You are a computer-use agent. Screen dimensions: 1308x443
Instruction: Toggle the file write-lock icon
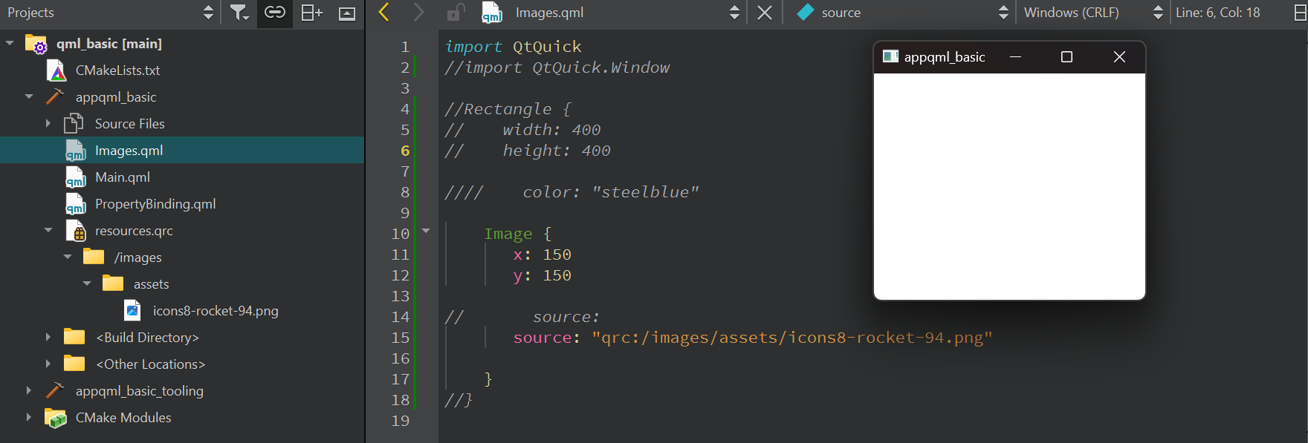click(x=455, y=13)
